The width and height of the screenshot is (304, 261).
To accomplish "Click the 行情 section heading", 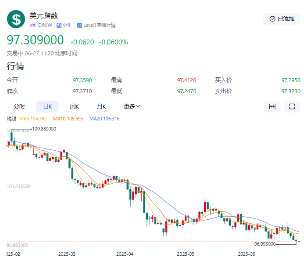I will 15,66.
